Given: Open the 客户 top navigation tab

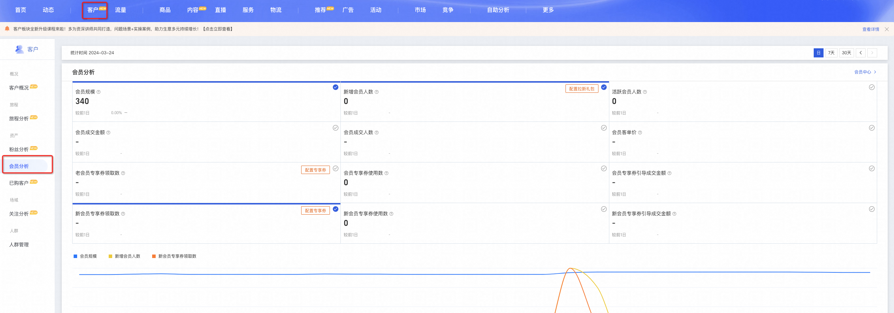Looking at the screenshot, I should click(93, 10).
